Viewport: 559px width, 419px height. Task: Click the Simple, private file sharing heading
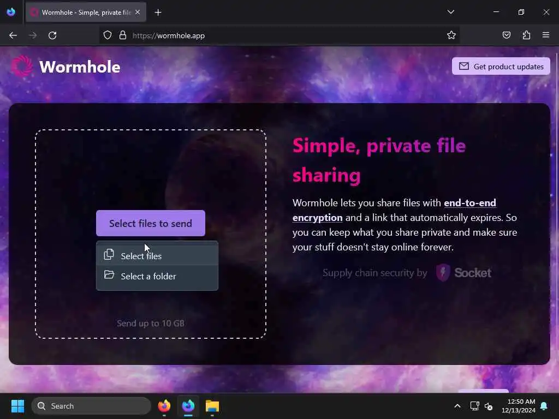click(x=379, y=160)
